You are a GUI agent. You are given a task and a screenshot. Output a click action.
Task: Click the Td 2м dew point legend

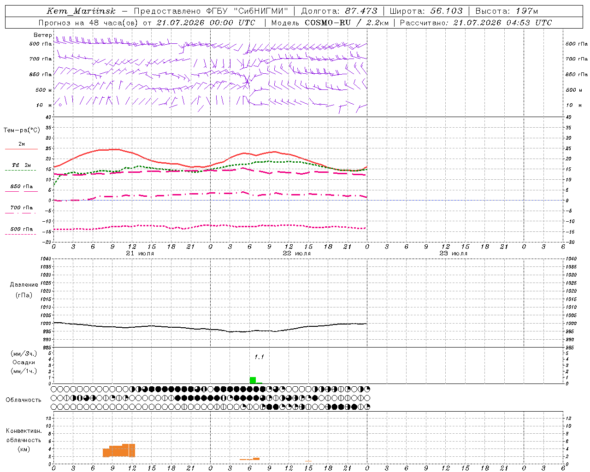pyautogui.click(x=21, y=167)
